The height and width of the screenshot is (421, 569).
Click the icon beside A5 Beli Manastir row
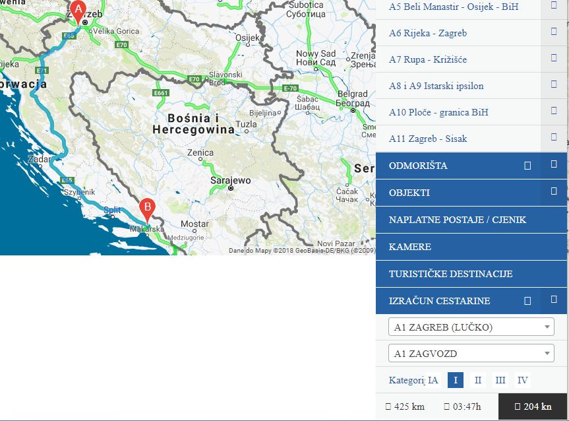pyautogui.click(x=554, y=5)
